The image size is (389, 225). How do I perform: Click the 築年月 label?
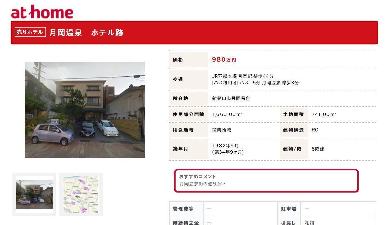pos(181,149)
